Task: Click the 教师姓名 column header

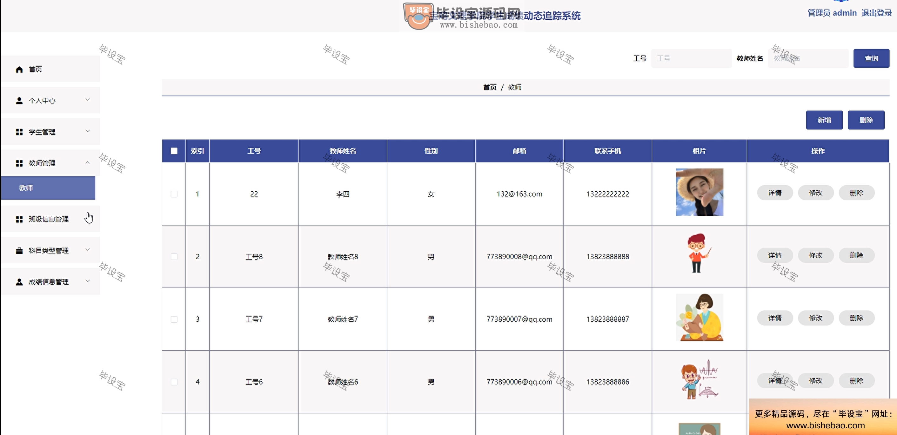Action: pos(343,151)
